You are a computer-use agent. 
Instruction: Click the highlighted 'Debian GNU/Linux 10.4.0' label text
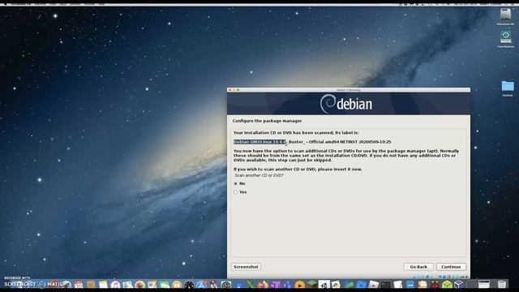click(x=259, y=142)
